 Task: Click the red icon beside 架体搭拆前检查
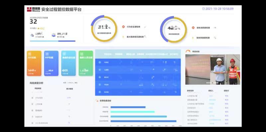(193, 28)
